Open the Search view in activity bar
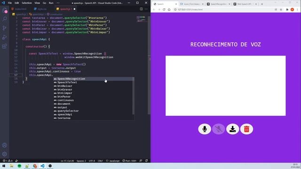301x169 pixels. tap(4, 19)
